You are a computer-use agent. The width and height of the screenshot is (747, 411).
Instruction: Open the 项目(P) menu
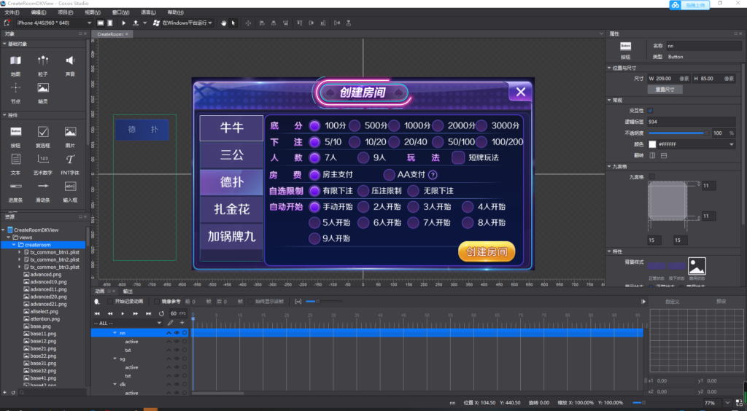coord(65,12)
